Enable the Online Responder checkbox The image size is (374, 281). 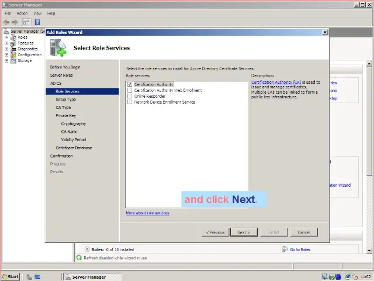(130, 96)
